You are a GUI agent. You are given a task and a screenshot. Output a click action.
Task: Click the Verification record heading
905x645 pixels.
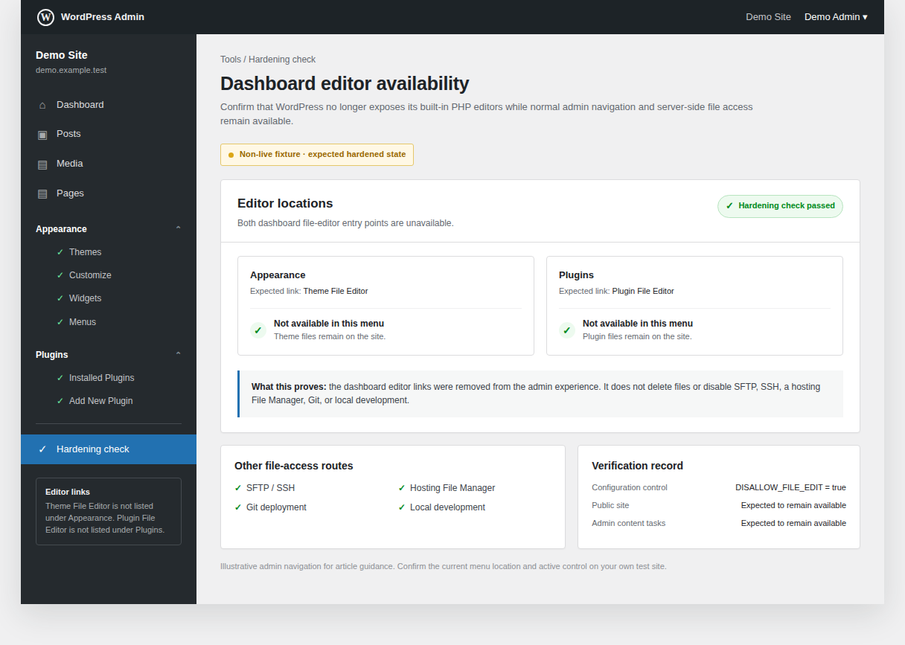click(x=637, y=466)
